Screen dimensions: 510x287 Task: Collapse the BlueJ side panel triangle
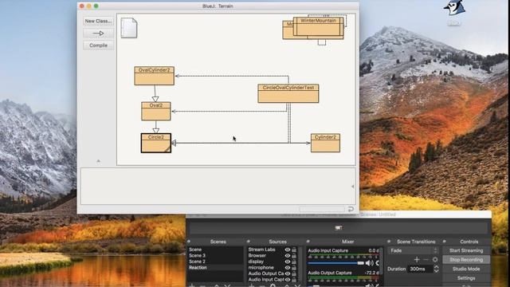click(x=98, y=161)
